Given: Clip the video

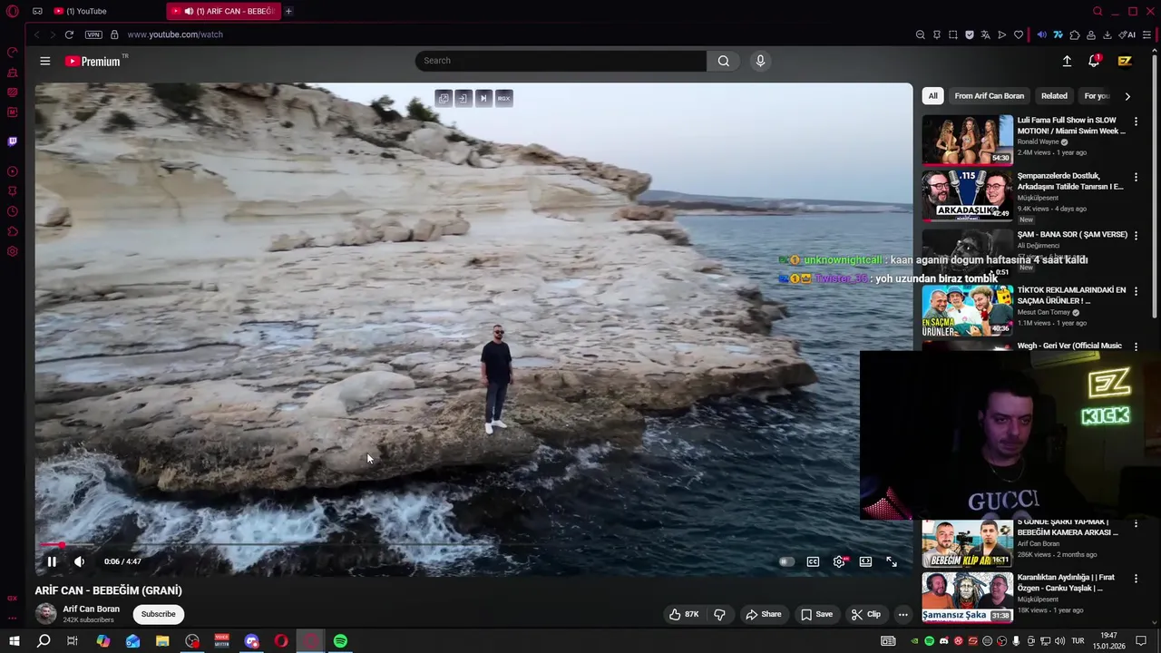Looking at the screenshot, I should [x=865, y=614].
